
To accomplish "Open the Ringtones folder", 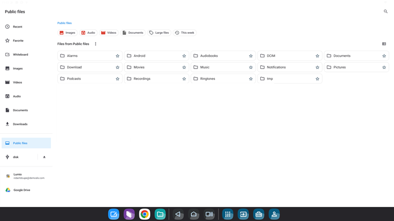I will 223,79.
